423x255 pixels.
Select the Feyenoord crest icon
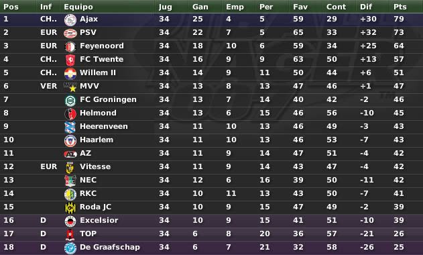click(x=70, y=47)
